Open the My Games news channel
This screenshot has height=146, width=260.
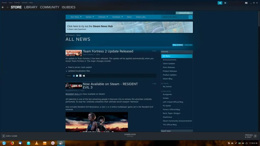(x=167, y=87)
